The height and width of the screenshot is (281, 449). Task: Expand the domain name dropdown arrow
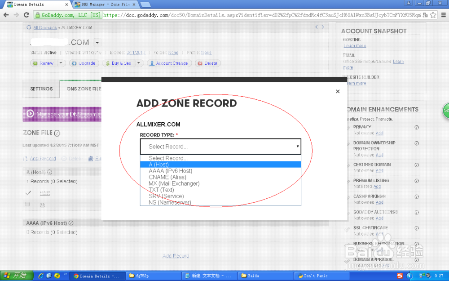pyautogui.click(x=97, y=42)
